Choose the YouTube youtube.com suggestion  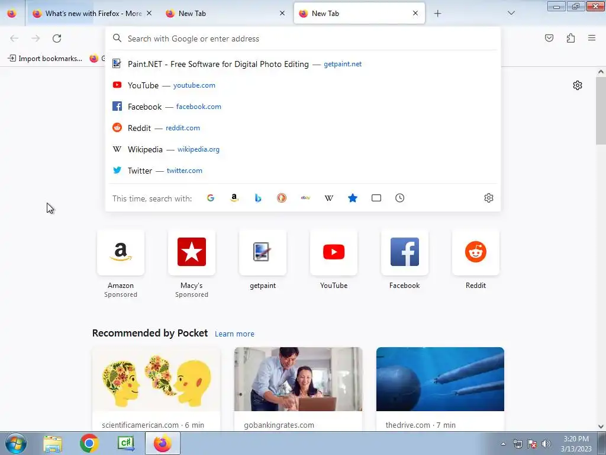tap(302, 85)
